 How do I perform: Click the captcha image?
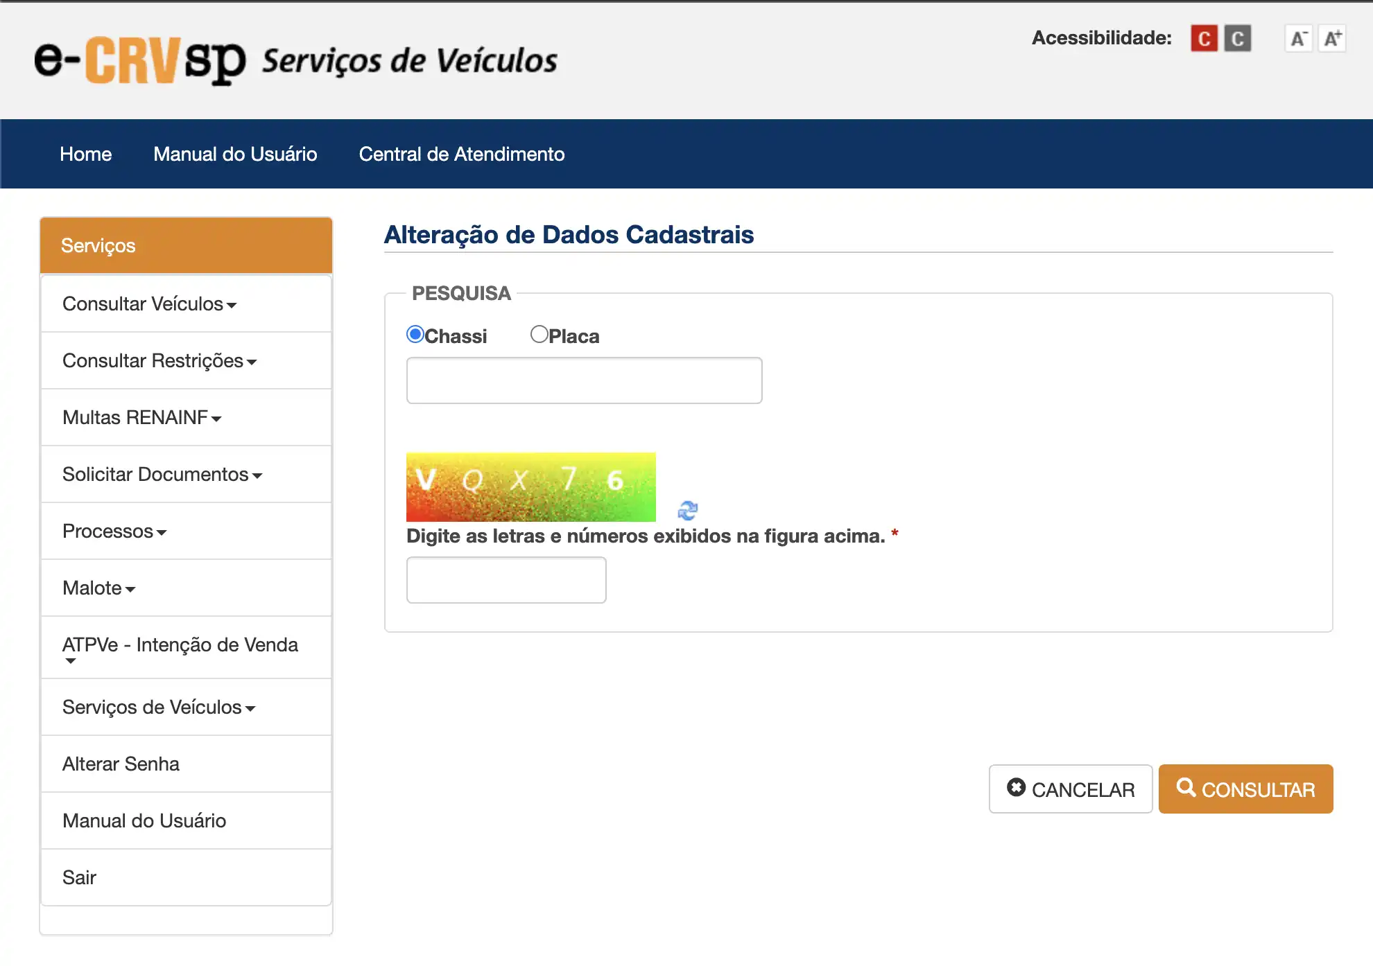click(530, 486)
